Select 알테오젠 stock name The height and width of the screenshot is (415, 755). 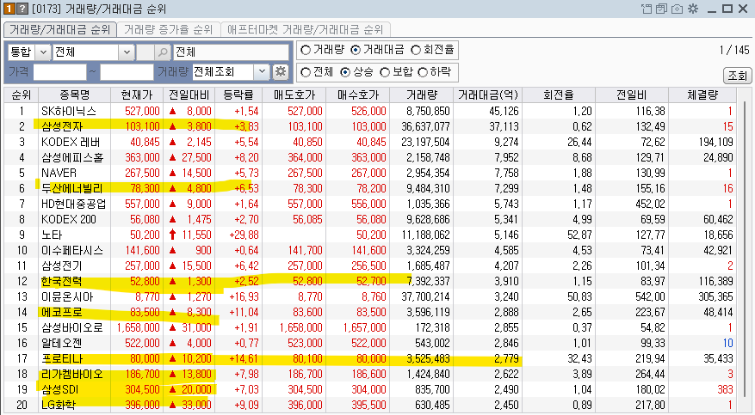(62, 343)
